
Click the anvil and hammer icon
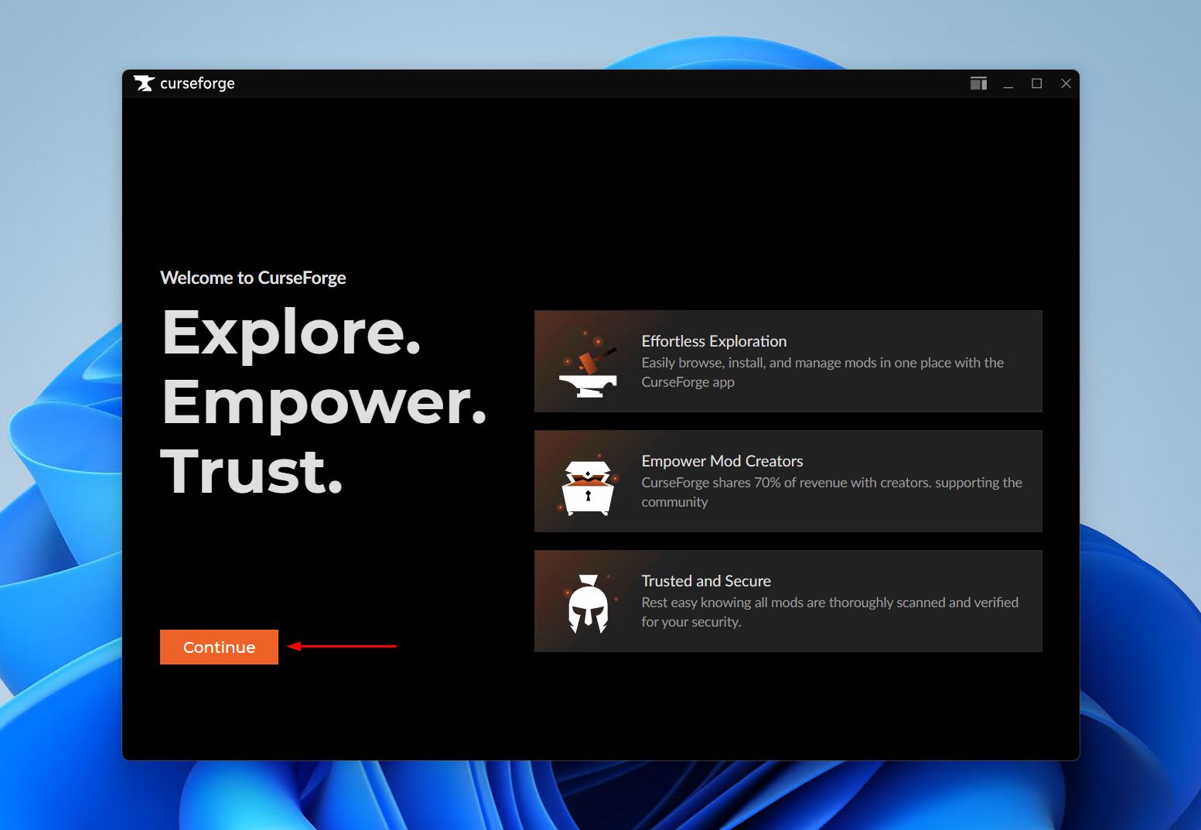tap(589, 365)
